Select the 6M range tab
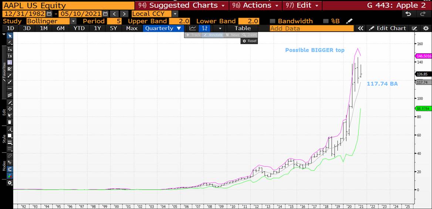This screenshot has height=209, width=432. pos(61,28)
